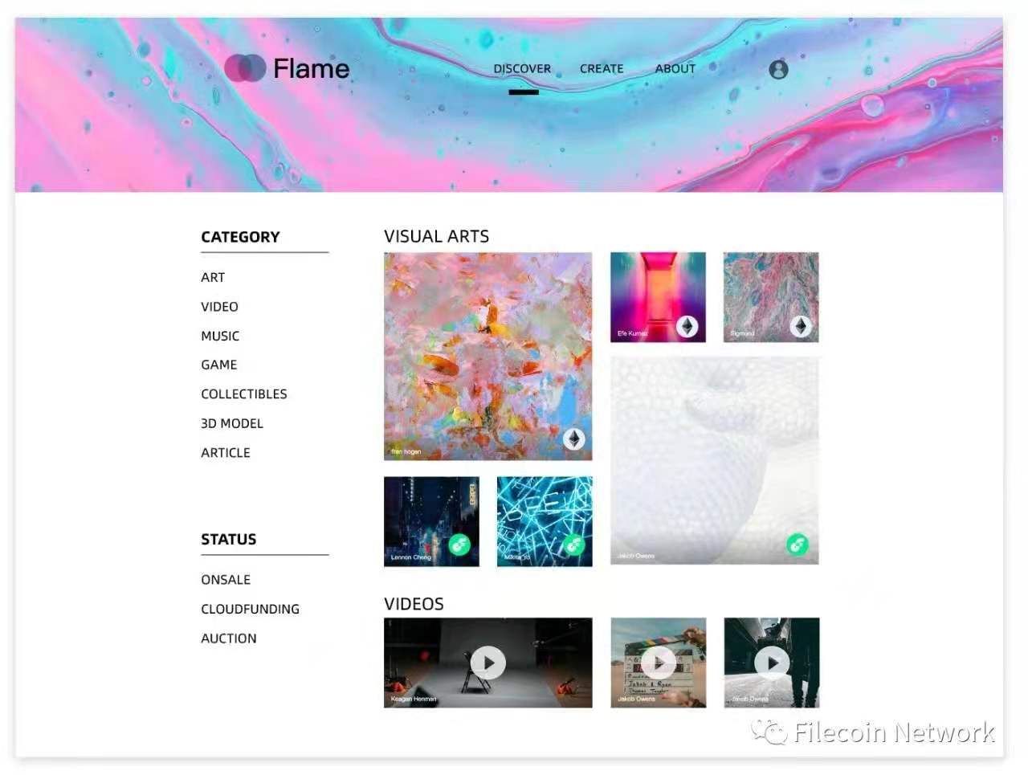Click green token icon on Jakob Owens artwork

(x=798, y=545)
